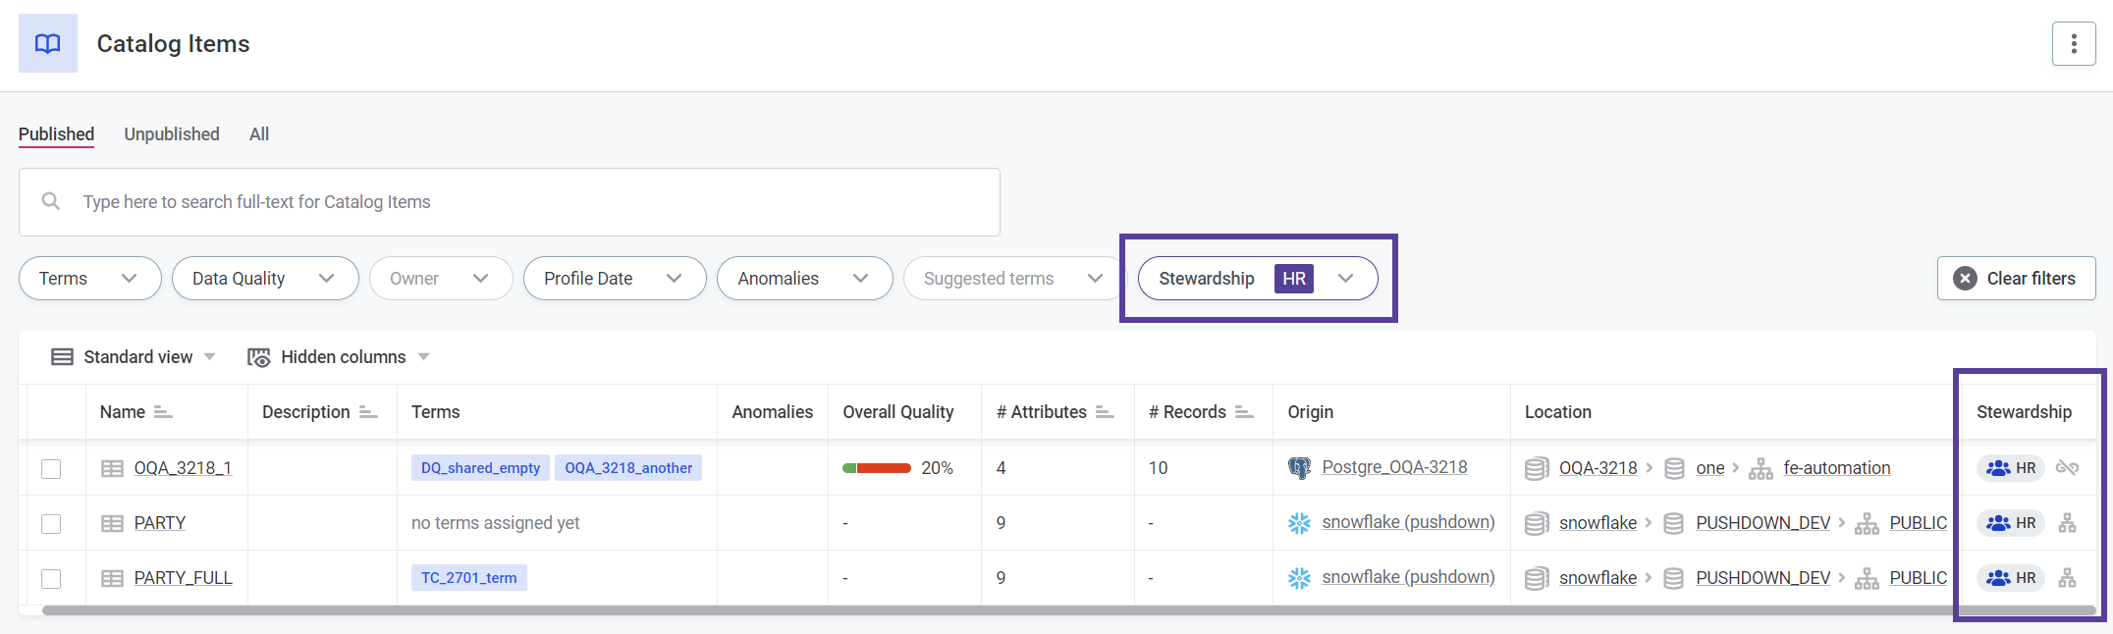Click the broken link icon in OQA_3218_1 row
Screen dimensions: 2113x634
point(2067,468)
